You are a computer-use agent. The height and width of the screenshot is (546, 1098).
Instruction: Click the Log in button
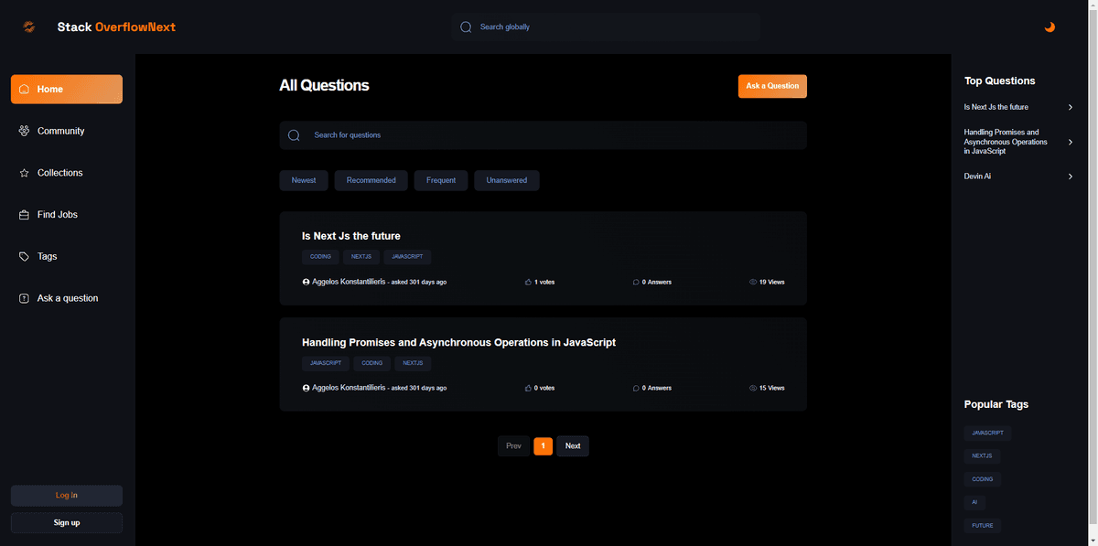tap(67, 496)
